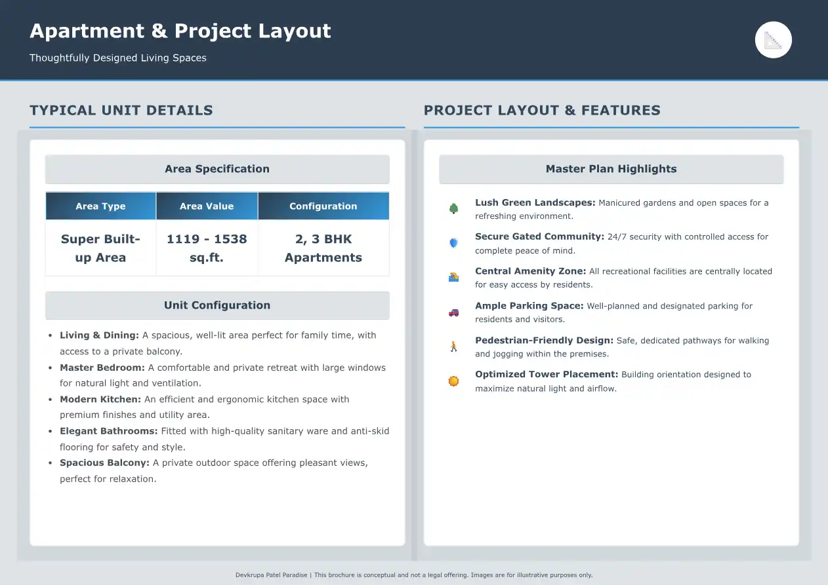Select the Area Value column header
828x585 pixels.
click(207, 206)
